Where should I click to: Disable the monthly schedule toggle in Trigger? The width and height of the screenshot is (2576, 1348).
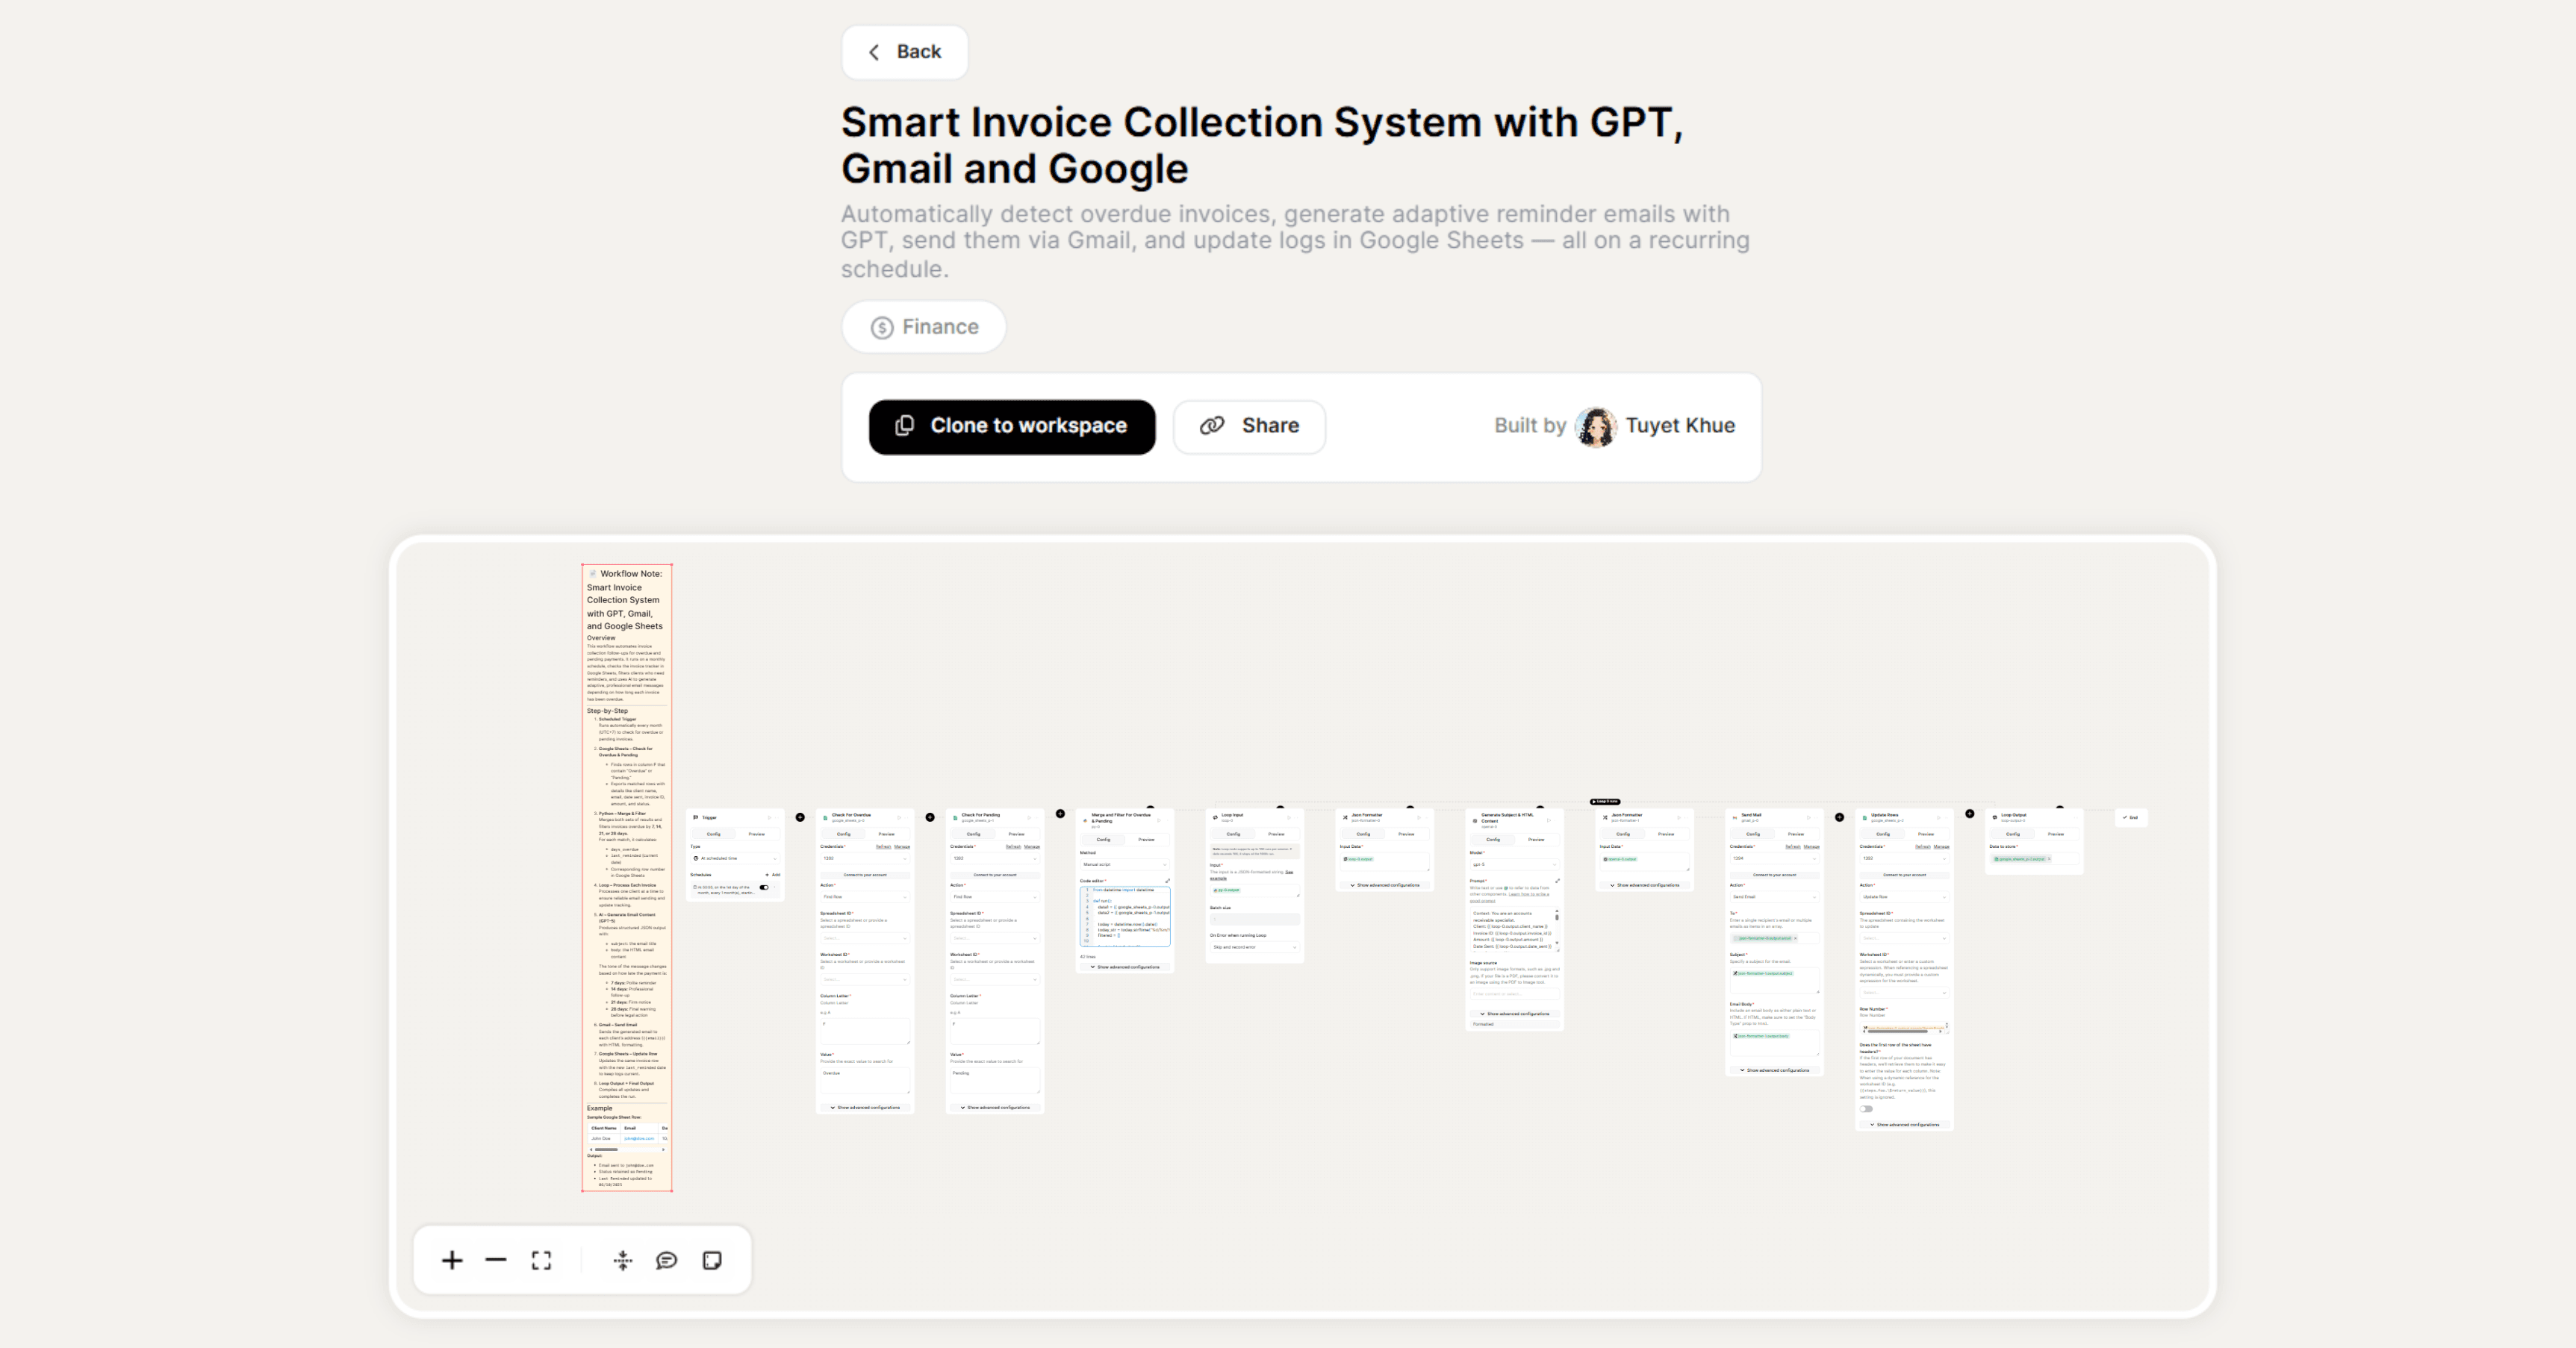point(764,888)
